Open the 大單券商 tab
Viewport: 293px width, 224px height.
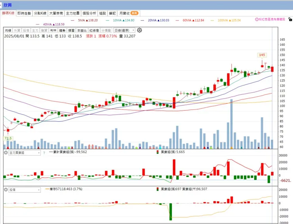tap(56, 13)
